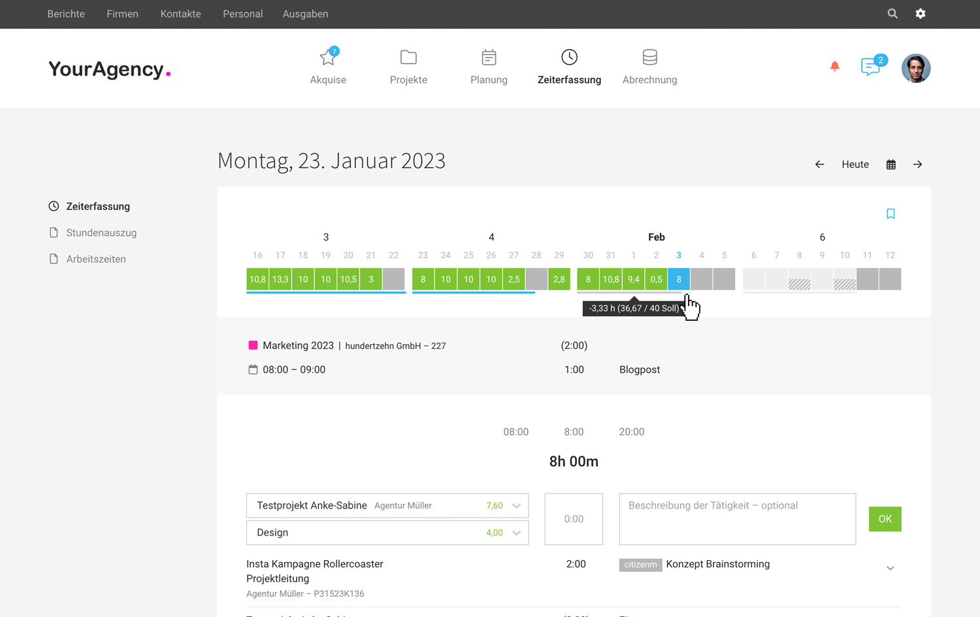This screenshot has height=617, width=980.
Task: Expand the Konzept Brainstorming entry chevron
Action: [x=890, y=568]
